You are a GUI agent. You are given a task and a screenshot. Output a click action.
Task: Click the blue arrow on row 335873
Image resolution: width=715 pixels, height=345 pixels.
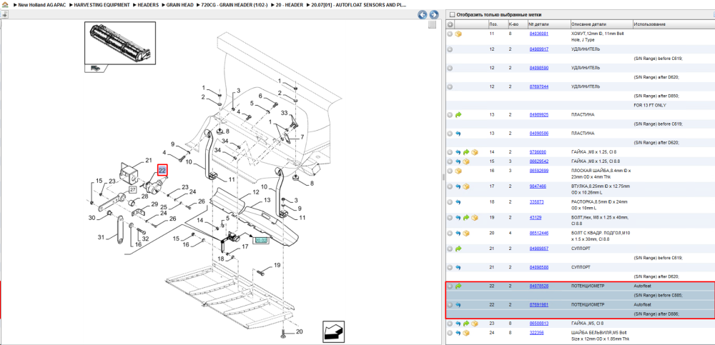pyautogui.click(x=458, y=202)
